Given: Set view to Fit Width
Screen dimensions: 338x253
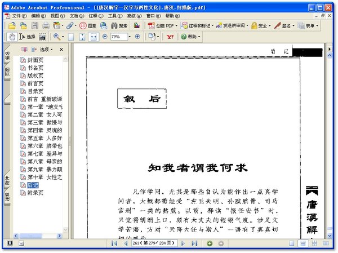Looking at the screenshot, I should (x=94, y=37).
